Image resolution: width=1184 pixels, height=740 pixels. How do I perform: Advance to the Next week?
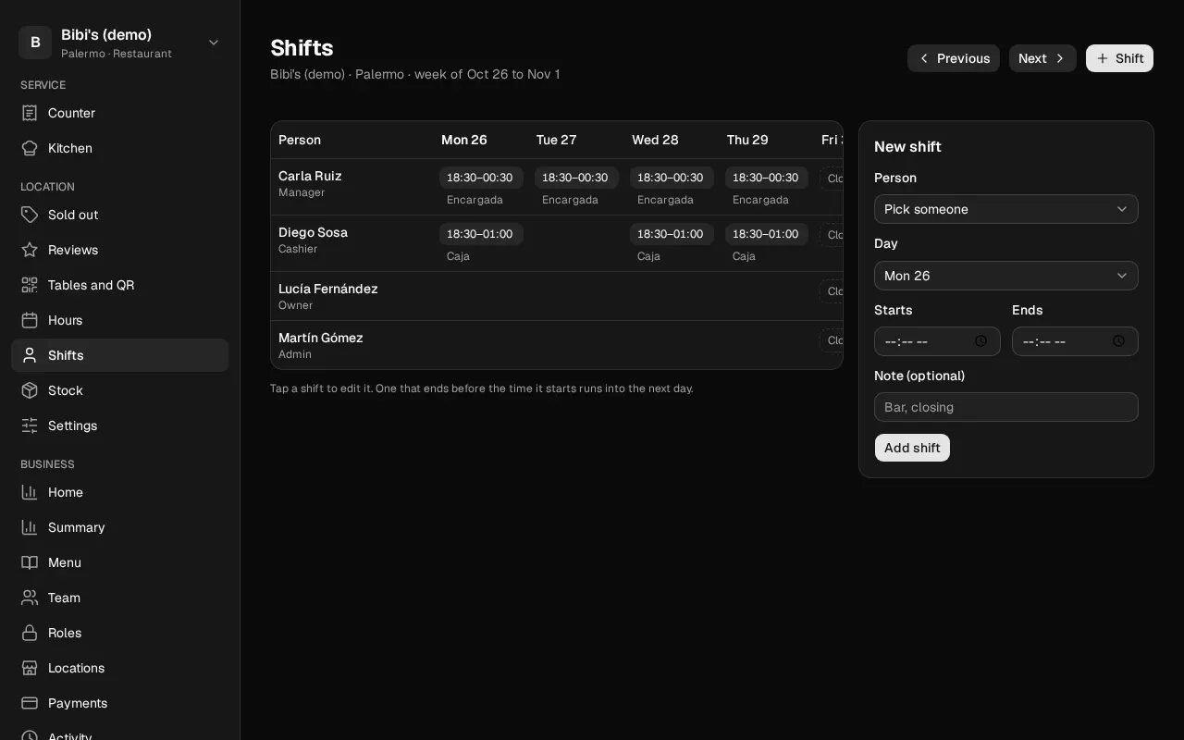(1042, 58)
